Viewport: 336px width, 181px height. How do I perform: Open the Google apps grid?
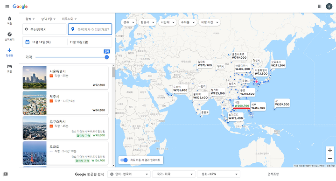320,7
